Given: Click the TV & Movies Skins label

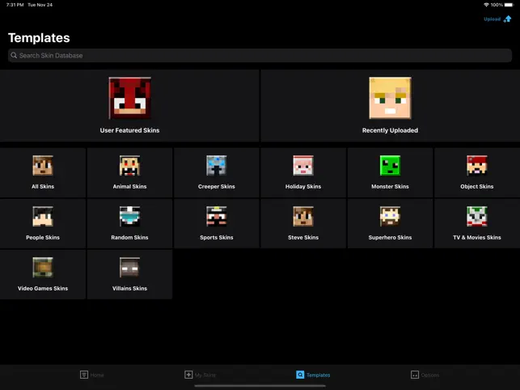Looking at the screenshot, I should (477, 237).
